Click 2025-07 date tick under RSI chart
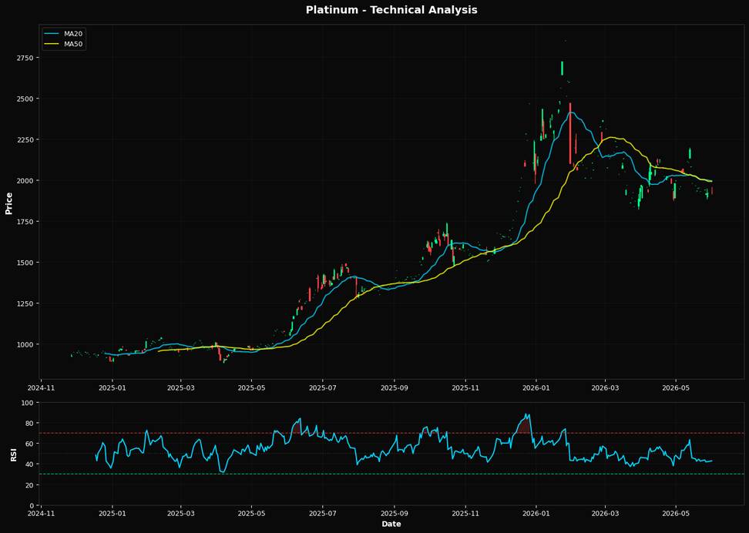 tap(322, 514)
